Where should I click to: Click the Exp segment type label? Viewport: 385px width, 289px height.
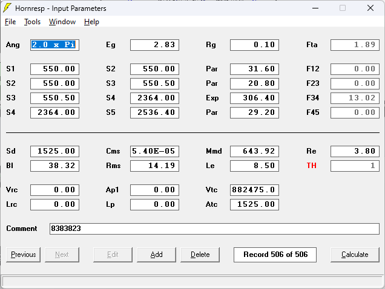(212, 98)
